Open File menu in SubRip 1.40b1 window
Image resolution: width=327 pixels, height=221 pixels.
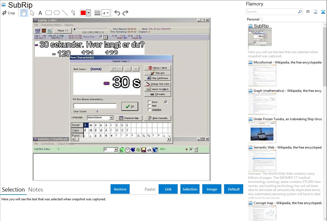(36, 25)
